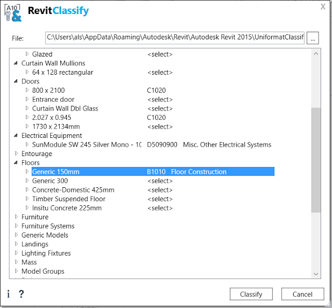Select the Lighting Fixtures category label

[x=46, y=253]
